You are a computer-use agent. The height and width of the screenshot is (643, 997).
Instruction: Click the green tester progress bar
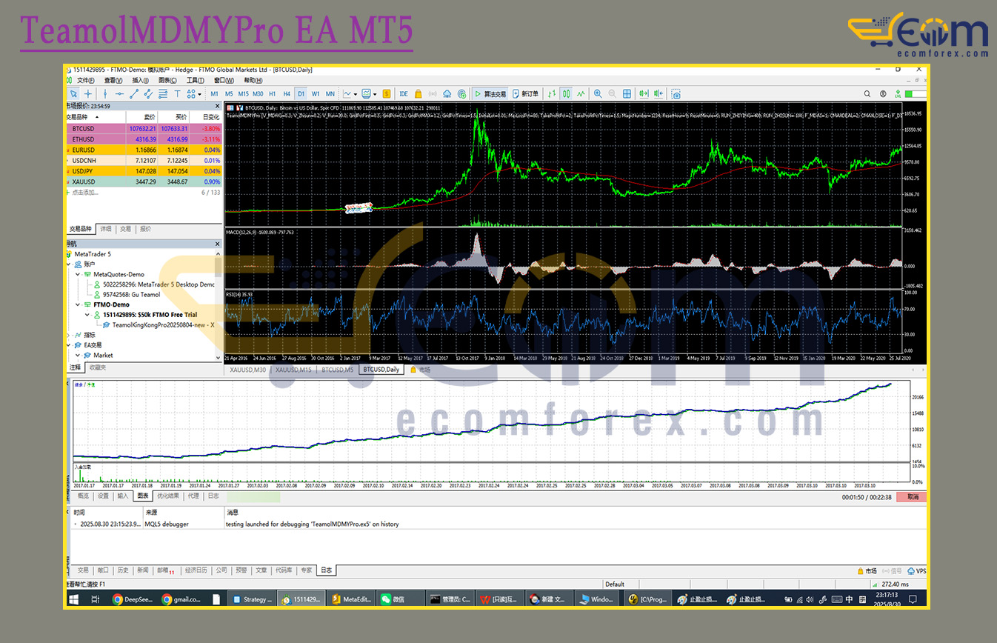pyautogui.click(x=253, y=496)
